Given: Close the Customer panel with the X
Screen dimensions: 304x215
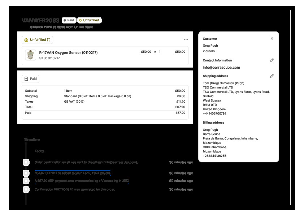Looking at the screenshot, I should [272, 39].
